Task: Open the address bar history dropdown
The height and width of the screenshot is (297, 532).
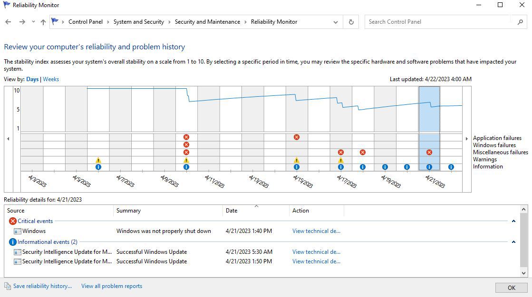Action: pos(336,22)
